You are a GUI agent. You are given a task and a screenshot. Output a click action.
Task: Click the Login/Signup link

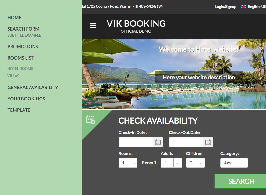tap(225, 7)
